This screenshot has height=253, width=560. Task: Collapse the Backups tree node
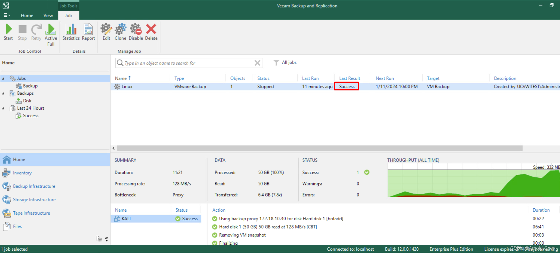(x=3, y=93)
